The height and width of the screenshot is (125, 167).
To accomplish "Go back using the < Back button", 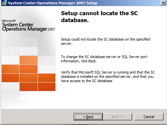I will (88, 117).
